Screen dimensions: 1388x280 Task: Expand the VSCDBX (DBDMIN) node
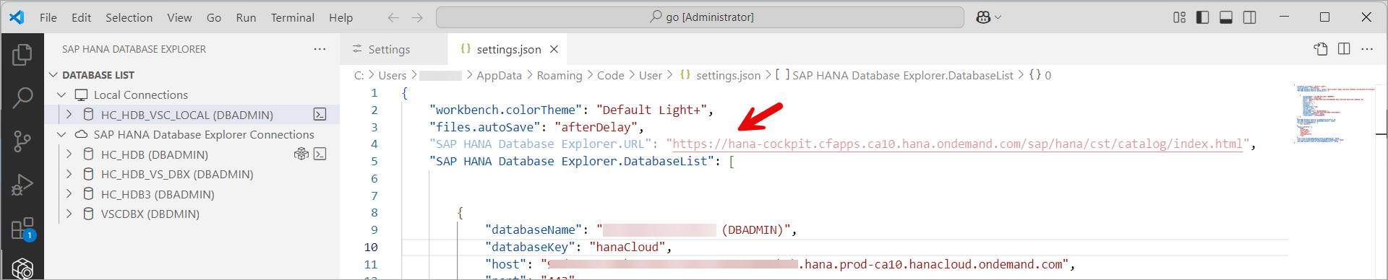[x=69, y=214]
